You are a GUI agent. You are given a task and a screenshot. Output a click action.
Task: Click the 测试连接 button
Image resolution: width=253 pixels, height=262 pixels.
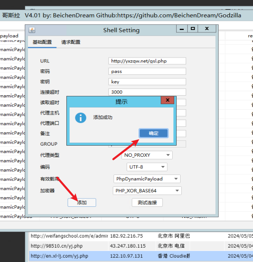pos(147,202)
